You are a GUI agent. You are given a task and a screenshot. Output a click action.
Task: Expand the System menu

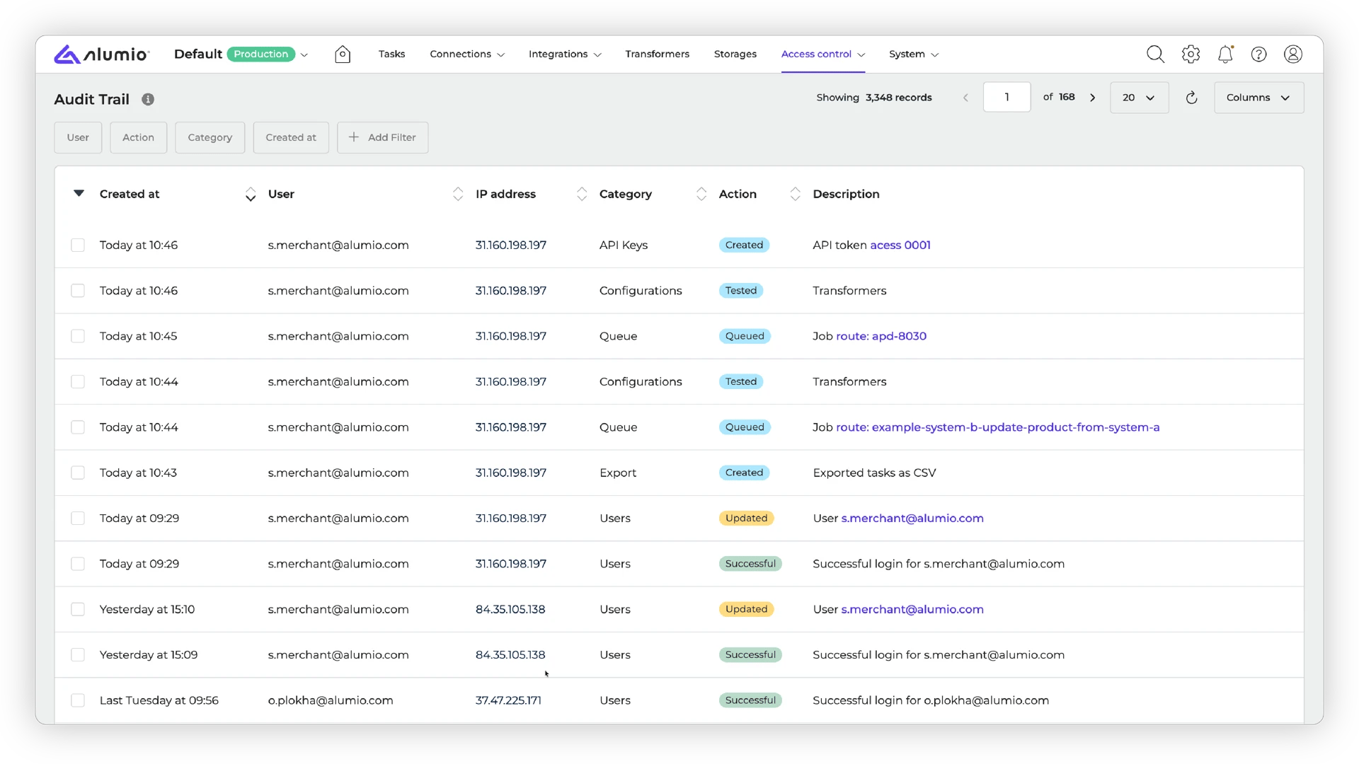coord(914,54)
